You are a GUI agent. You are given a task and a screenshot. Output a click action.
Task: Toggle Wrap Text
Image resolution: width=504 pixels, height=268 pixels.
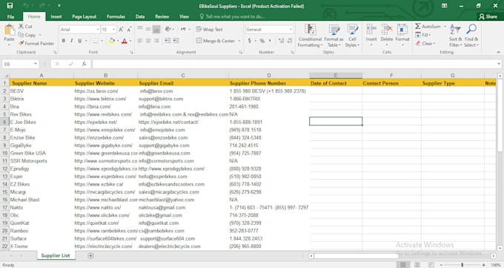click(x=209, y=29)
